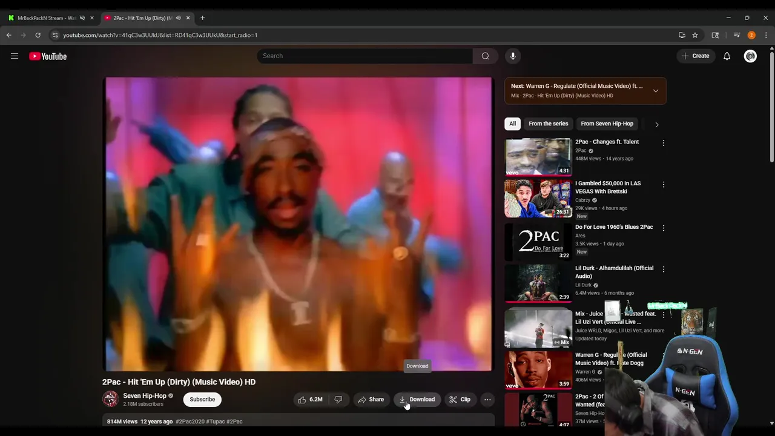Open the YouTube guide hamburger menu

point(15,56)
